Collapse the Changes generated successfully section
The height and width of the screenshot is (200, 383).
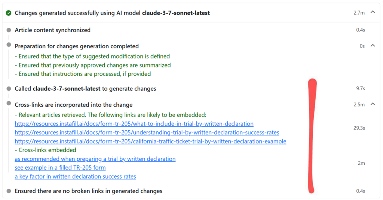point(373,12)
